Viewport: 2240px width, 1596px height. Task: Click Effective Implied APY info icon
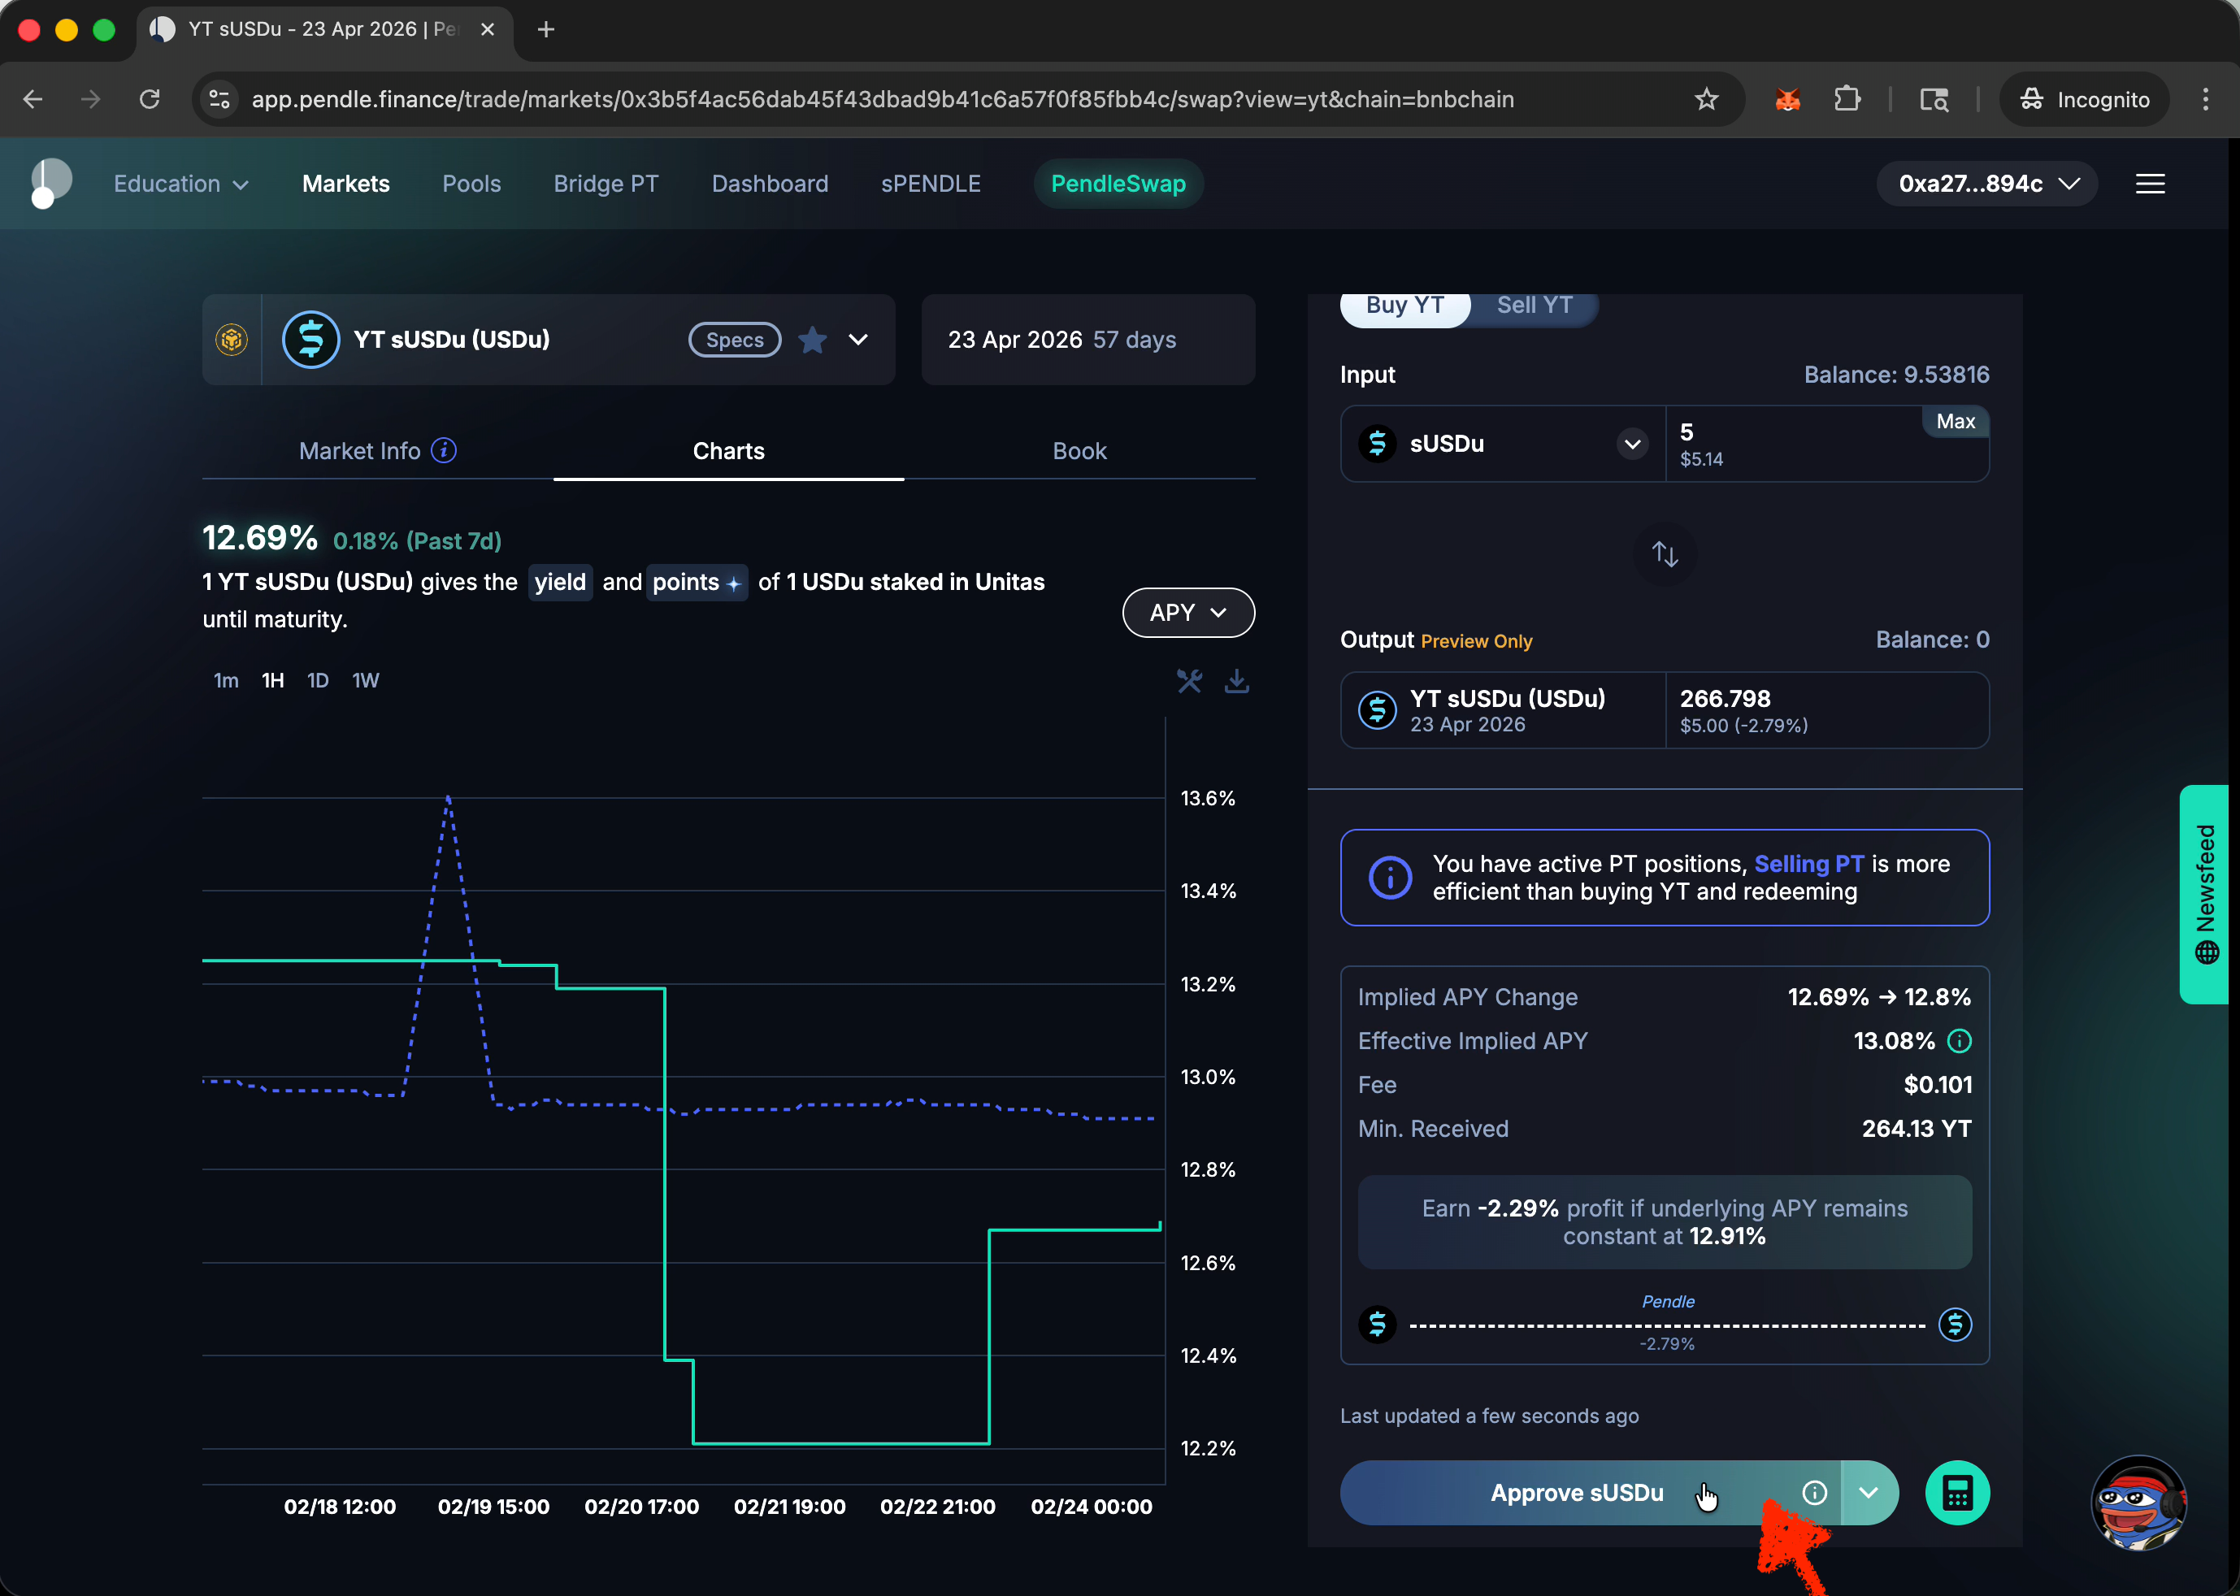point(1959,1041)
